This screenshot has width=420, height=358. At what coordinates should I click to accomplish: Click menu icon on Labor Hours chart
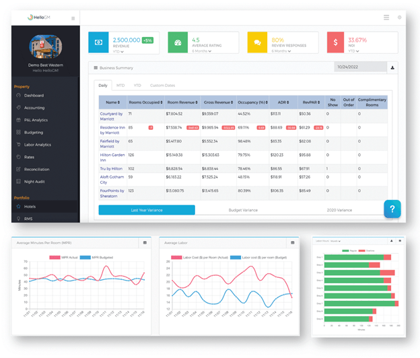[x=400, y=241]
